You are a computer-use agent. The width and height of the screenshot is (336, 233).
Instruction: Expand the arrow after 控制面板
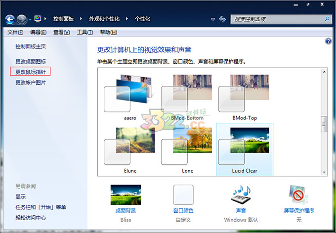[x=81, y=19]
